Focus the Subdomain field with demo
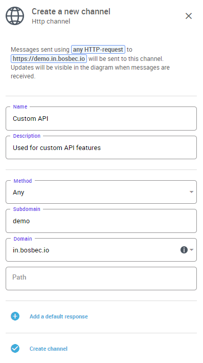 [x=101, y=221]
